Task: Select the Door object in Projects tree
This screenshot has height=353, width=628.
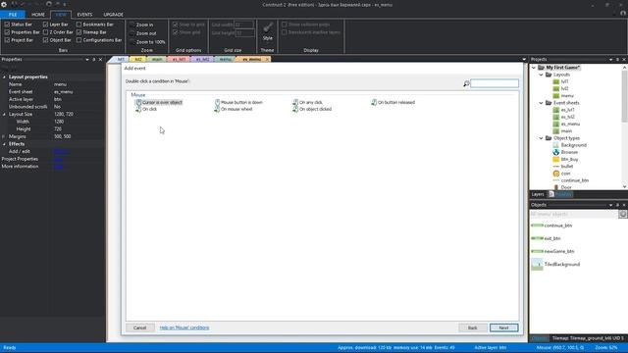Action: (562, 187)
